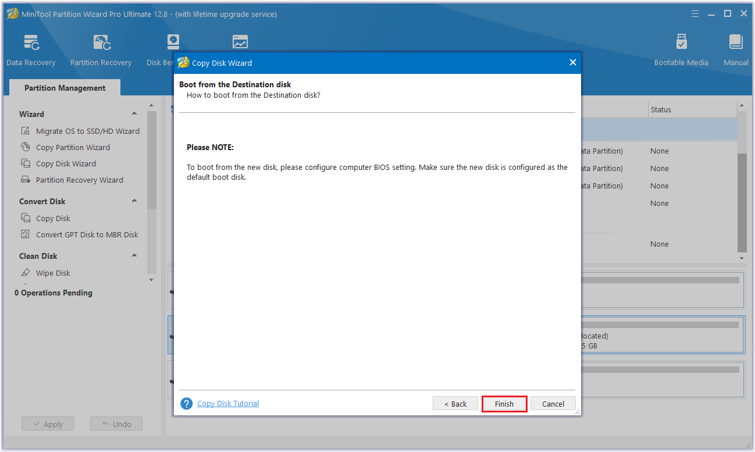
Task: Click the Finish button
Action: (x=504, y=404)
